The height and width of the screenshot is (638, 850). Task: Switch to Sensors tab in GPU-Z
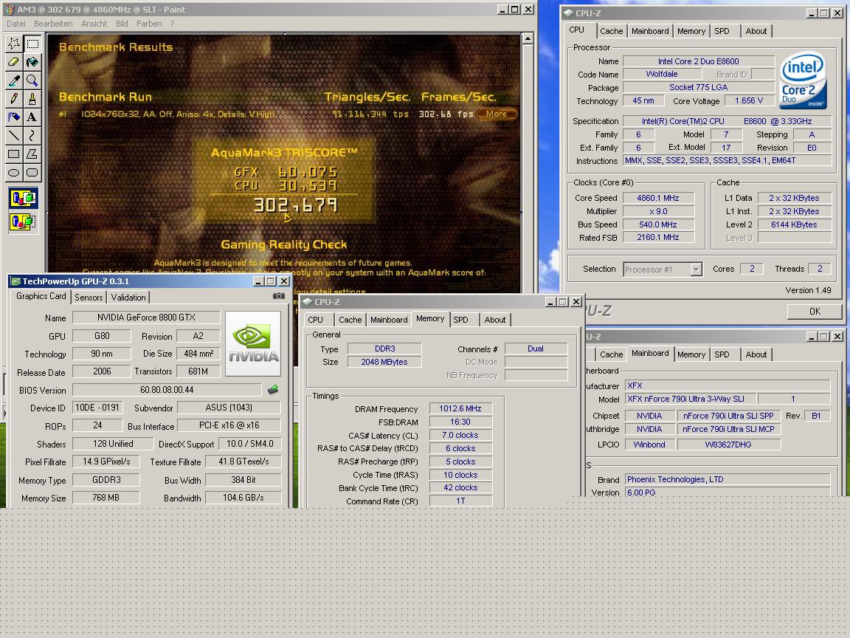coord(89,298)
